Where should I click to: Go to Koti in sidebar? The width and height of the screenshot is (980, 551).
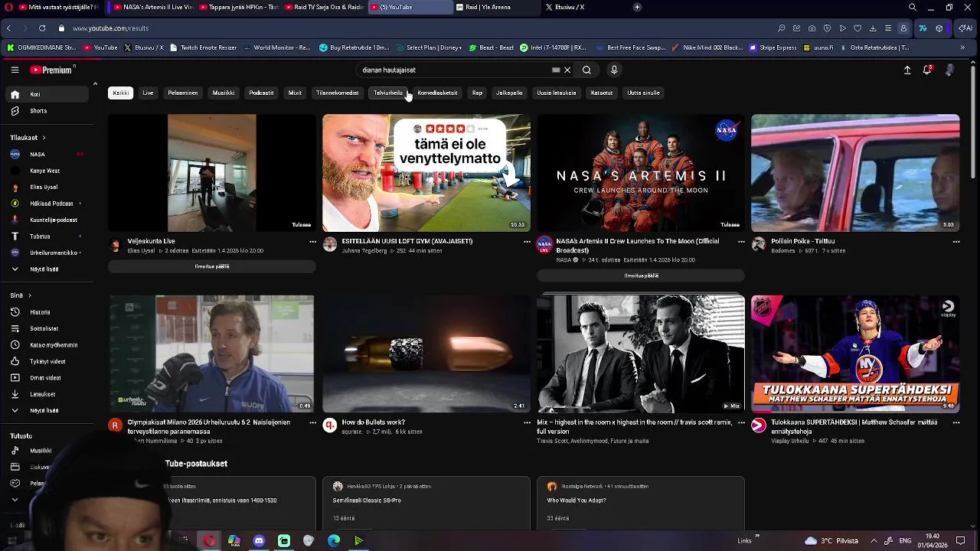coord(48,94)
